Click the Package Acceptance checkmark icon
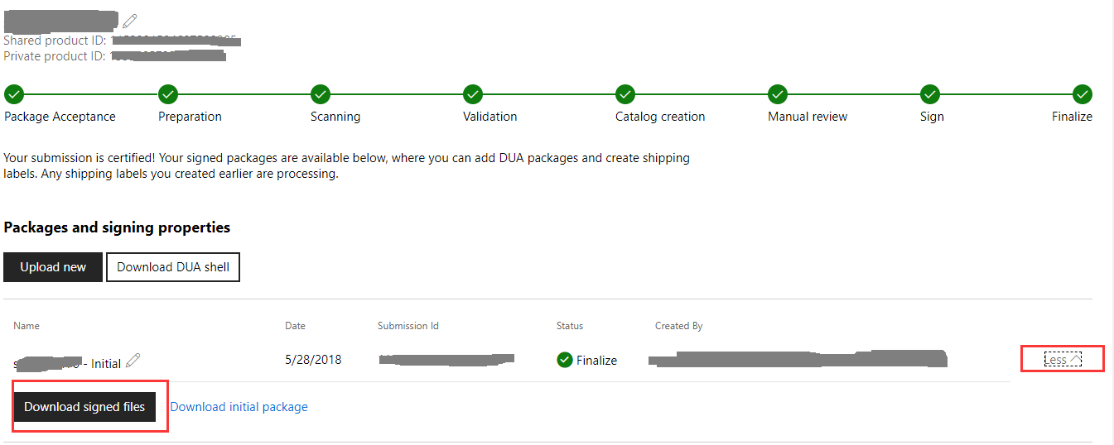This screenshot has height=445, width=1114. coord(14,94)
